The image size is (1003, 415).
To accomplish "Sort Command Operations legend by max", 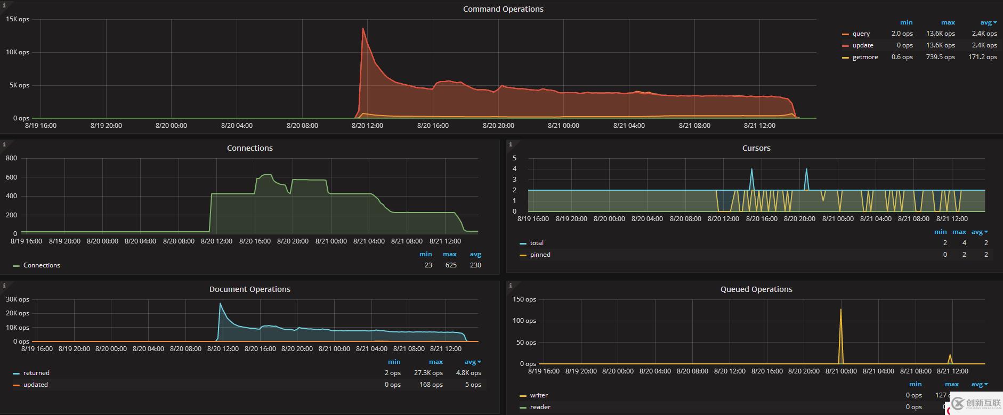I will (x=948, y=22).
